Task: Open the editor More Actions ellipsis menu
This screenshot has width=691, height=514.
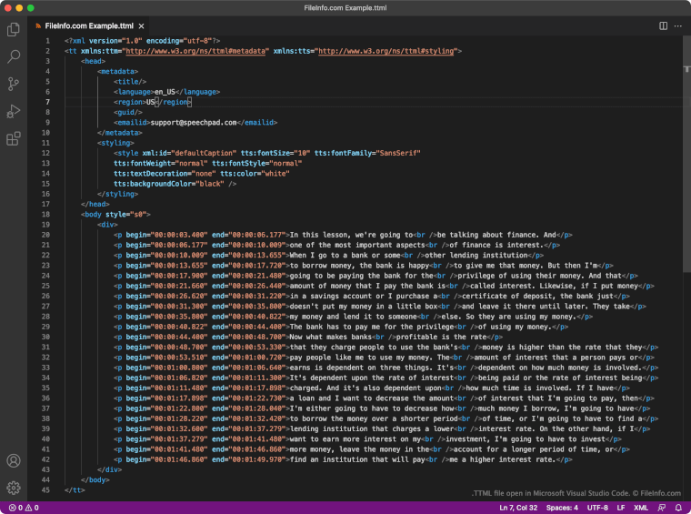Action: click(678, 25)
